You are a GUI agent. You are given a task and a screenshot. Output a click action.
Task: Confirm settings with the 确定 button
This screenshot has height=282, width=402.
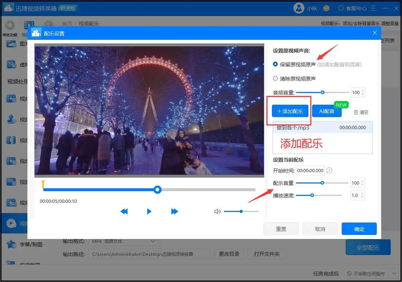point(359,229)
